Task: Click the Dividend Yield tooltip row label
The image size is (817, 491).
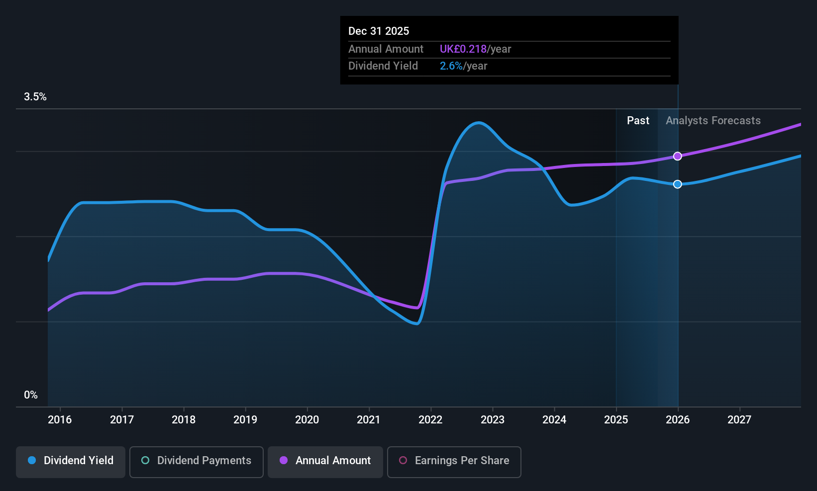Action: tap(383, 66)
